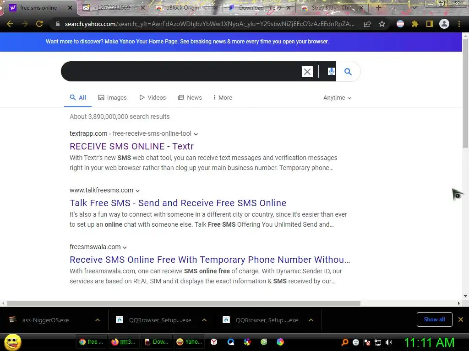This screenshot has width=469, height=351.
Task: Launch the rainbow ring taskbar icon
Action: click(x=280, y=342)
